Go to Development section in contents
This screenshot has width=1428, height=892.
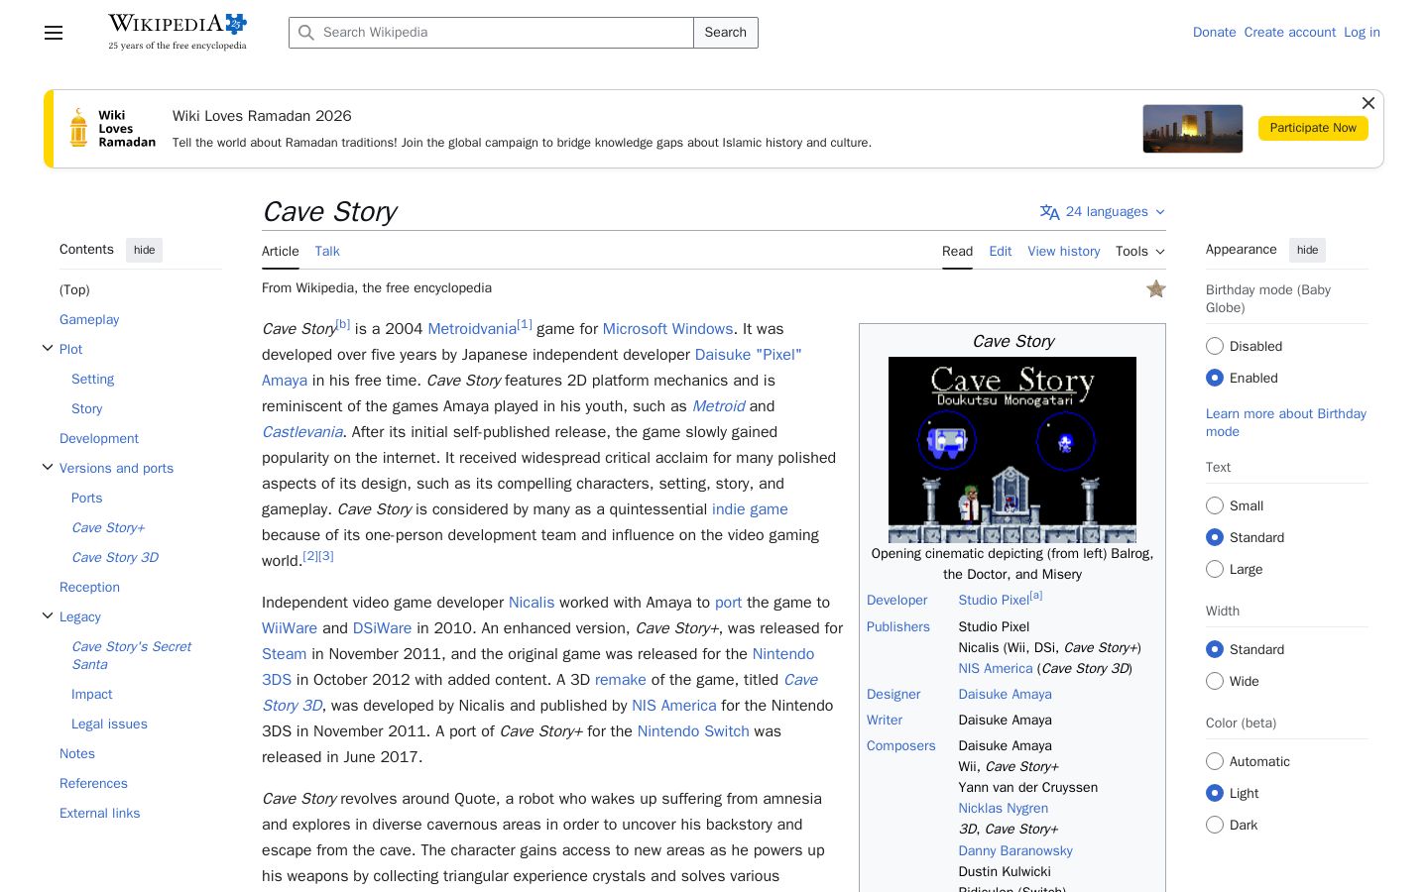99,438
